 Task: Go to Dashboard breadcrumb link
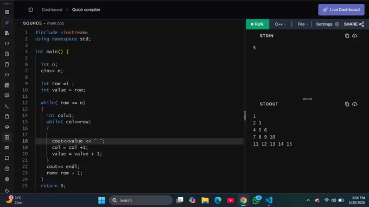(x=52, y=10)
